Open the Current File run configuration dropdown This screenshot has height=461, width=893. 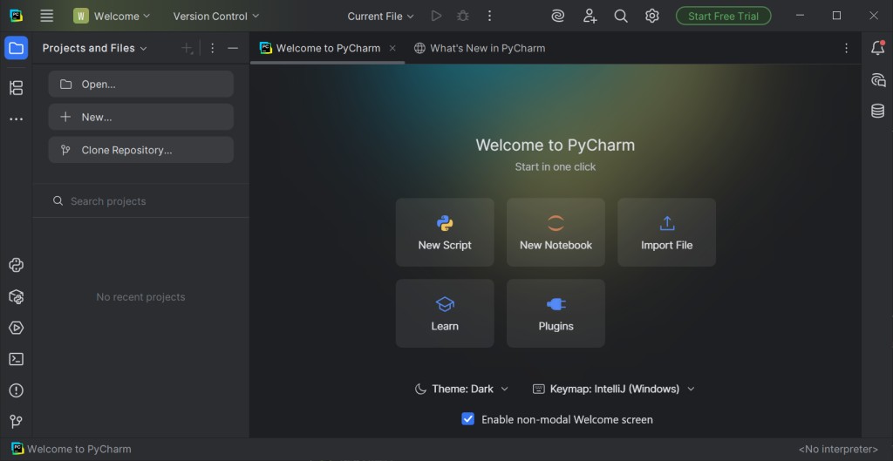381,16
